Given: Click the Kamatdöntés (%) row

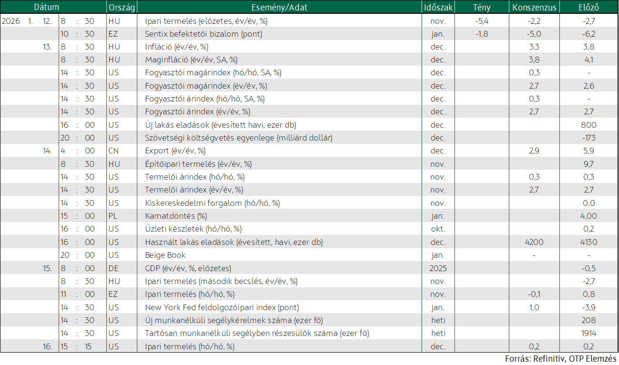Looking at the screenshot, I should (309, 216).
